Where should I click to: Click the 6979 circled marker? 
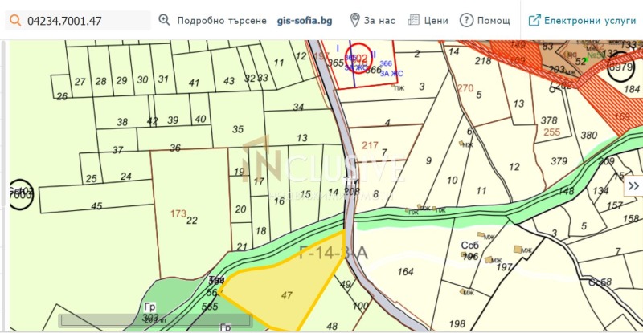coord(620,67)
